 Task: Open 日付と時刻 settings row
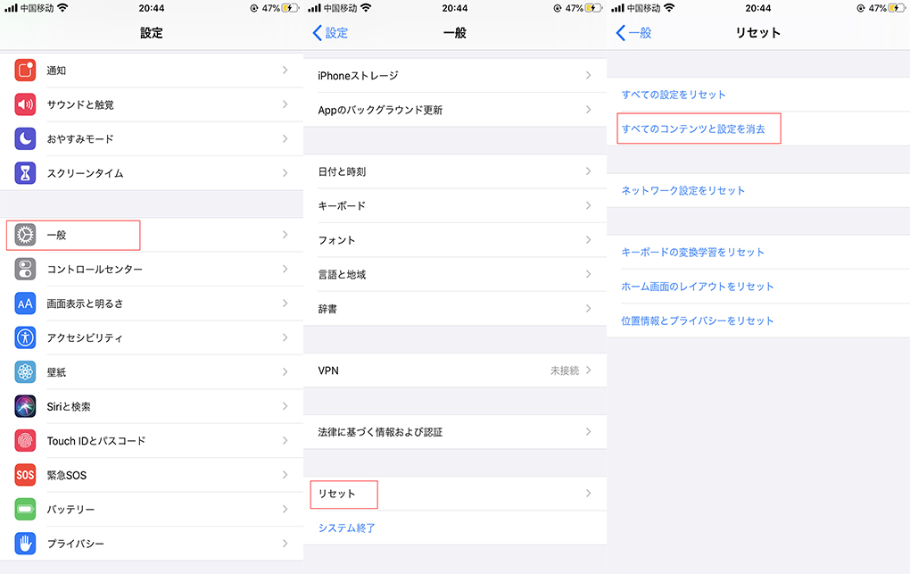pos(455,171)
